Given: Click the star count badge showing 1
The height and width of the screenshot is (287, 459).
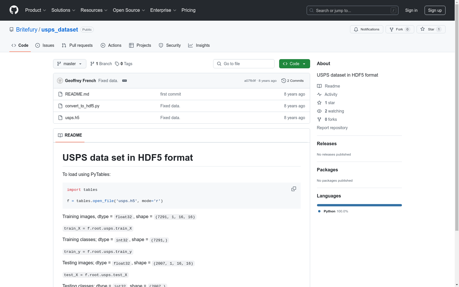Looking at the screenshot, I should coord(439,29).
